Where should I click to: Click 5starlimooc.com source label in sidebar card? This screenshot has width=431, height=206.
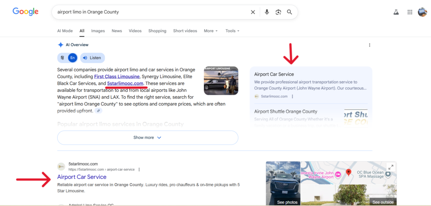274,96
